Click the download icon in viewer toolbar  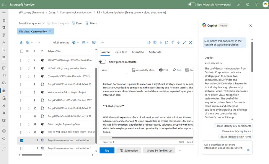point(161,42)
